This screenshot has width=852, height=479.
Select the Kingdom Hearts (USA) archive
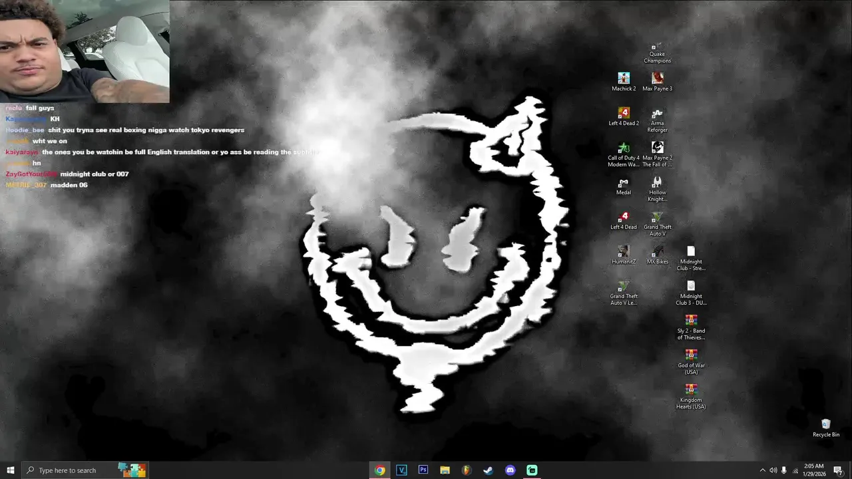(691, 397)
